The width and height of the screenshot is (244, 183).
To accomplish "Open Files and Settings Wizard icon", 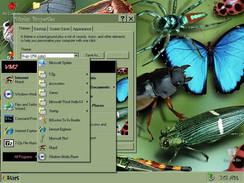I will pos(9,106).
